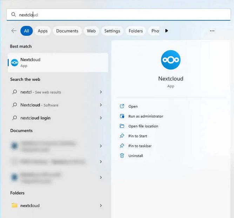The image size is (234, 218).
Task: Click in the search box containing nextcloud
Action: click(119, 15)
